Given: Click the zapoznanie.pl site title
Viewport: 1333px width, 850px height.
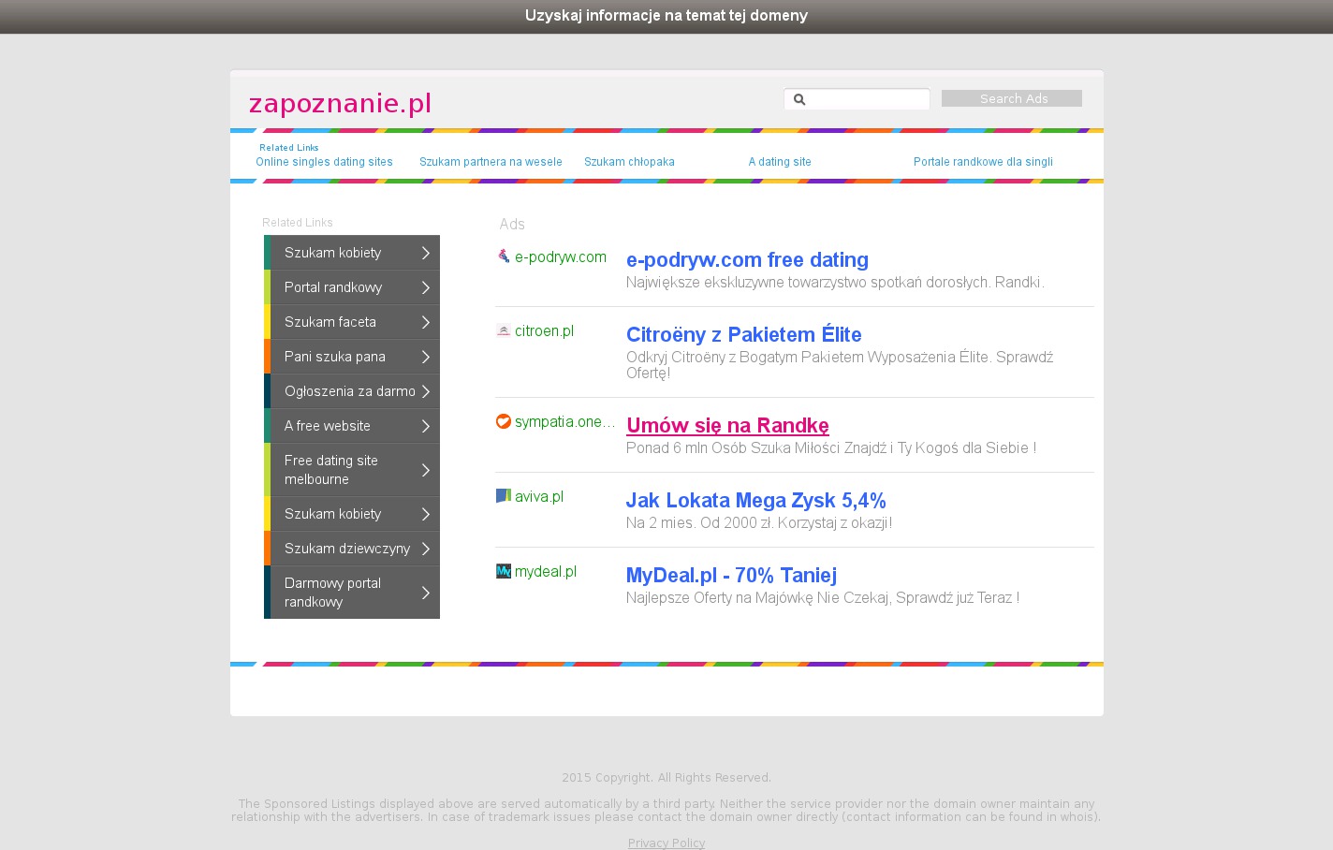Looking at the screenshot, I should pos(340,103).
